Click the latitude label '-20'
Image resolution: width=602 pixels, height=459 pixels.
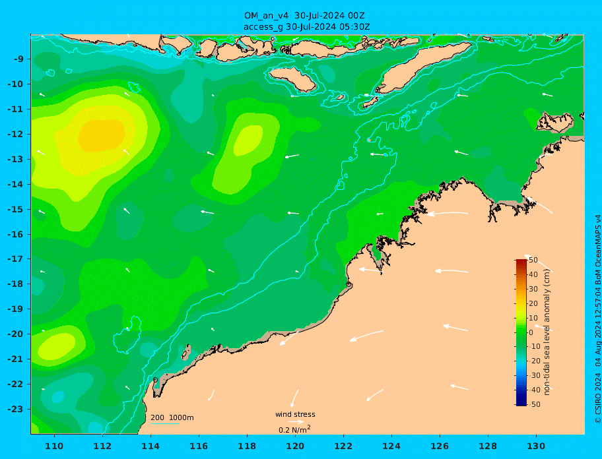coord(16,334)
